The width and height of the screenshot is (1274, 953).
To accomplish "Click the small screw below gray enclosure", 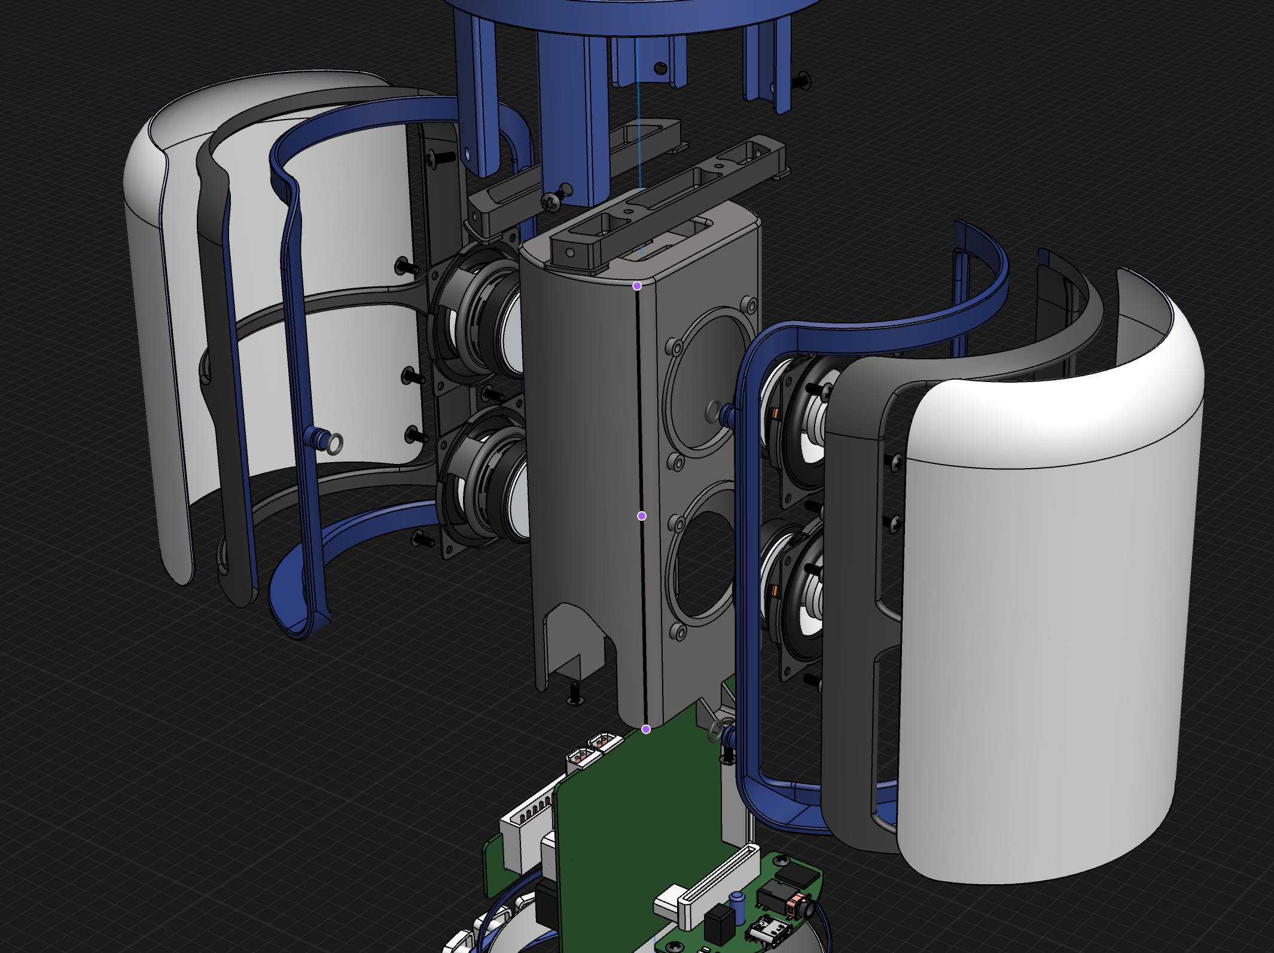I will click(x=575, y=692).
